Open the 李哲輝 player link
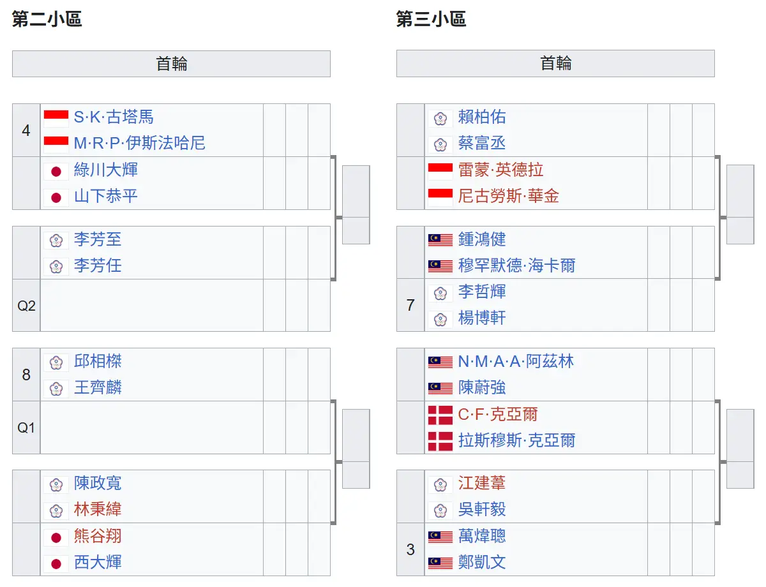This screenshot has height=587, width=766. pyautogui.click(x=482, y=292)
